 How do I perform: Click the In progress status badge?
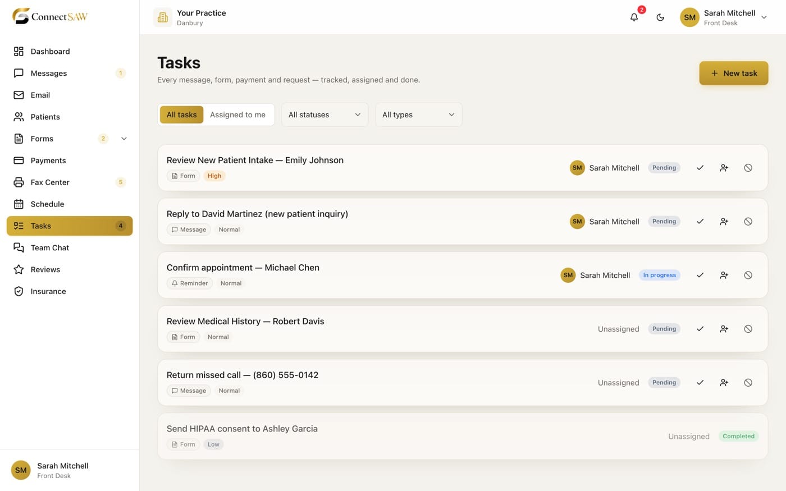pyautogui.click(x=659, y=275)
